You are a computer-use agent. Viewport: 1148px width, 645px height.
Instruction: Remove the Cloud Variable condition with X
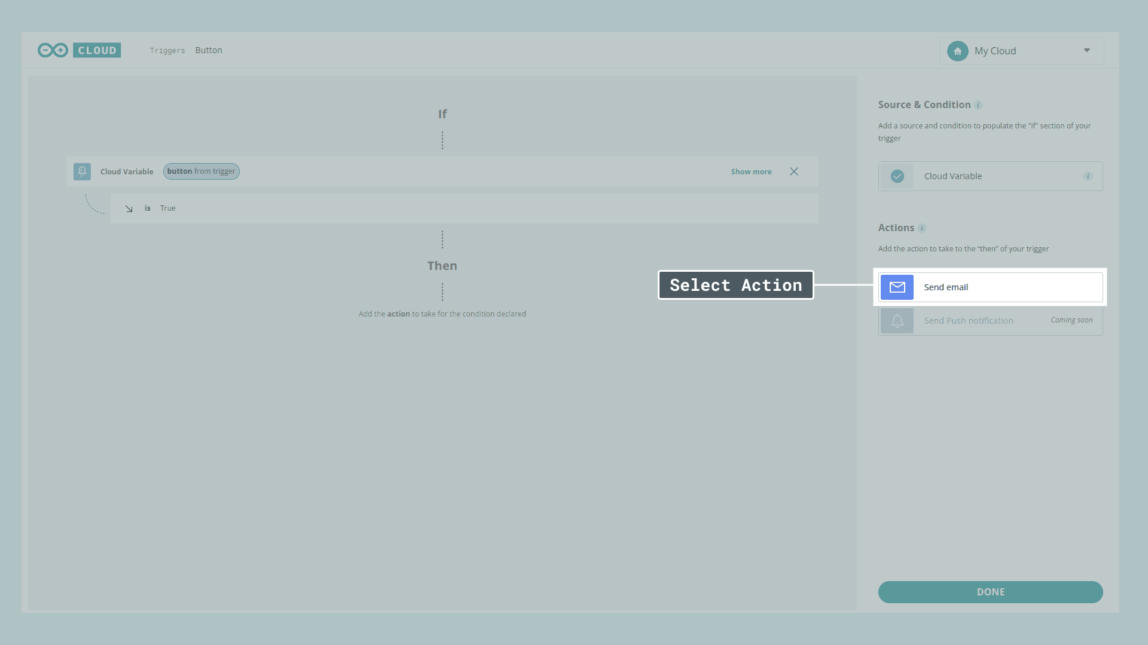794,171
